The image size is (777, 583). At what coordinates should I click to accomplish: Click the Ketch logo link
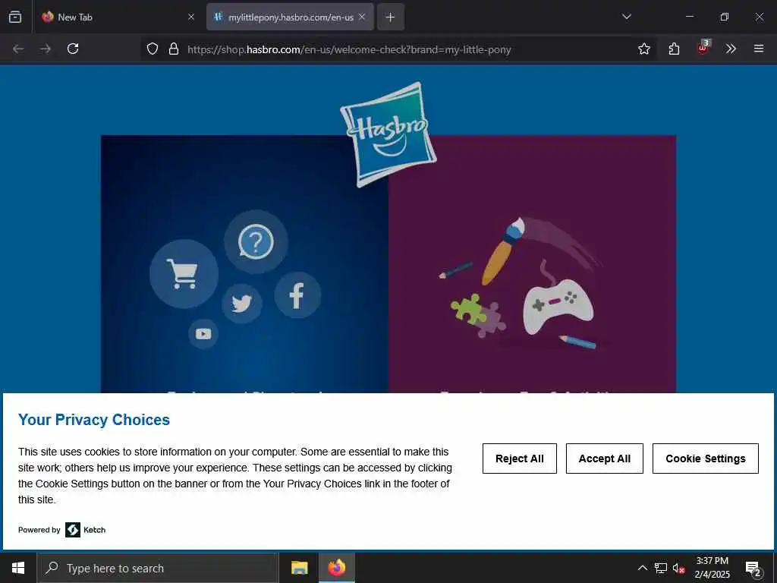tap(85, 530)
